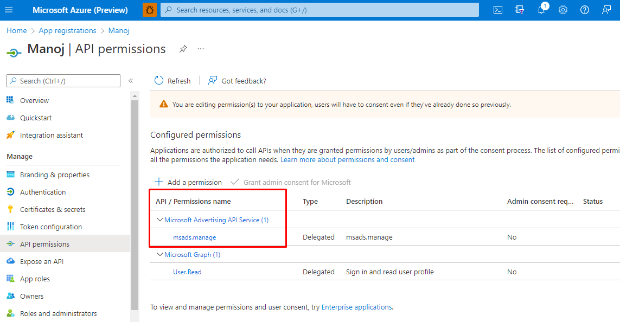Focus the global search resources box
Viewport: 620px width, 322px height.
click(319, 10)
